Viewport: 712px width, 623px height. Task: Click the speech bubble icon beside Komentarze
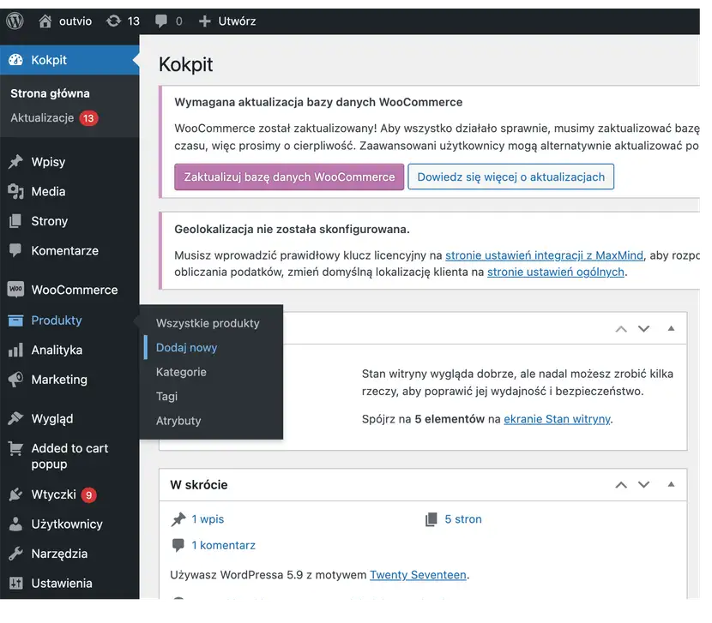15,250
